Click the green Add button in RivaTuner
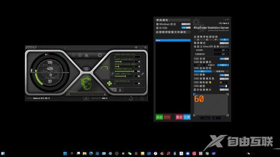The height and width of the screenshot is (157, 280). (x=159, y=117)
